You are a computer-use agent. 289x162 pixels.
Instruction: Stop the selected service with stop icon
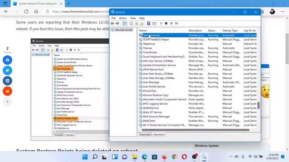(x=166, y=23)
